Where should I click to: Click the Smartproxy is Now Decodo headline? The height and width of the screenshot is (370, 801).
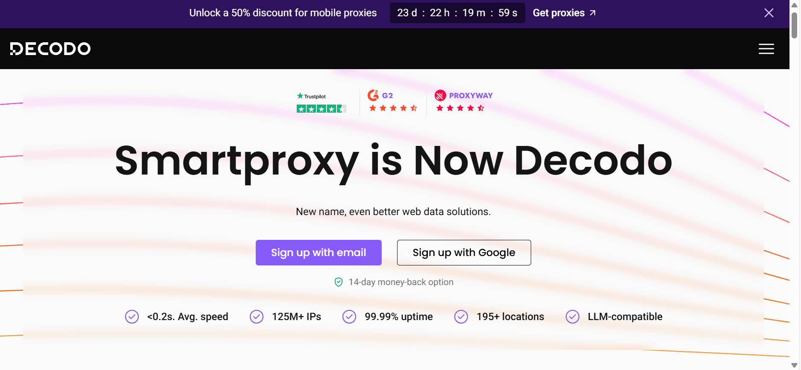click(x=393, y=161)
